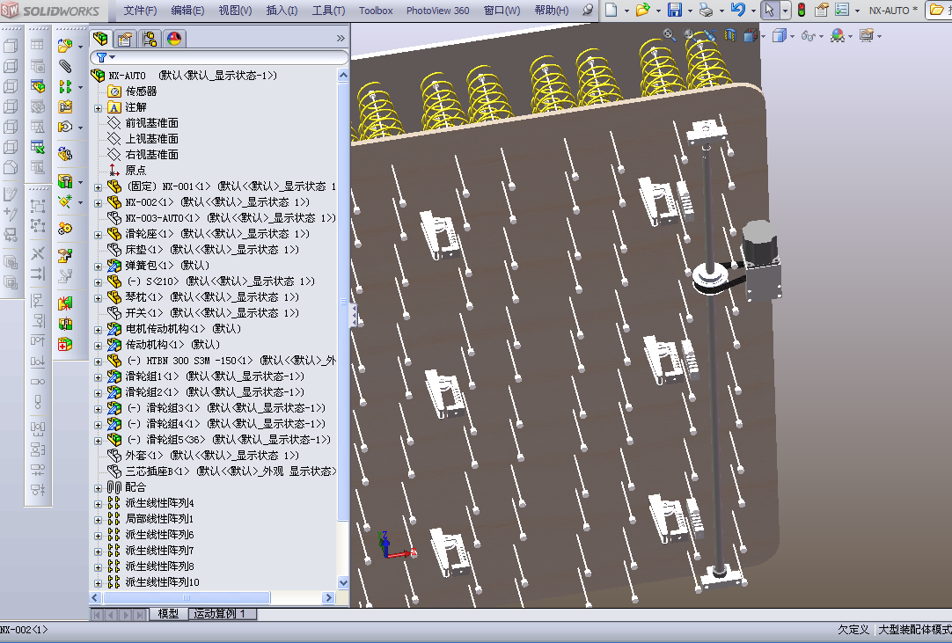Click the horizontal scroll right arrow

328,598
